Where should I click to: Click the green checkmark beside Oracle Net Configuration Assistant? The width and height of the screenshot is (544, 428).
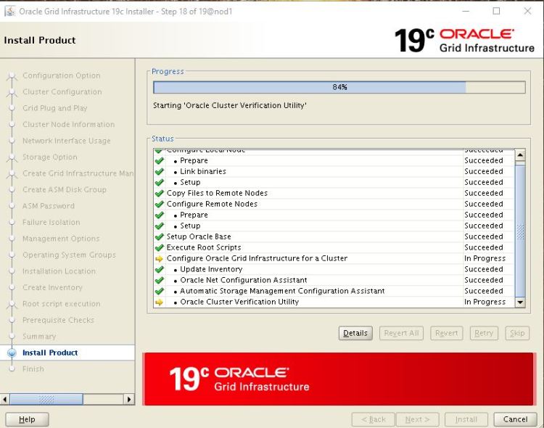click(x=159, y=280)
